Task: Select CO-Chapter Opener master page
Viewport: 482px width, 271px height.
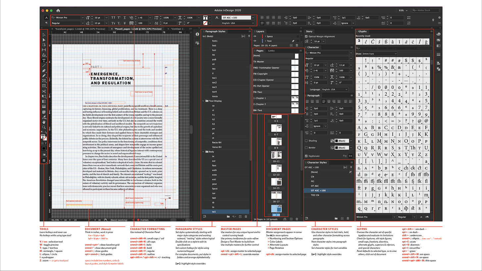Action: [276, 80]
